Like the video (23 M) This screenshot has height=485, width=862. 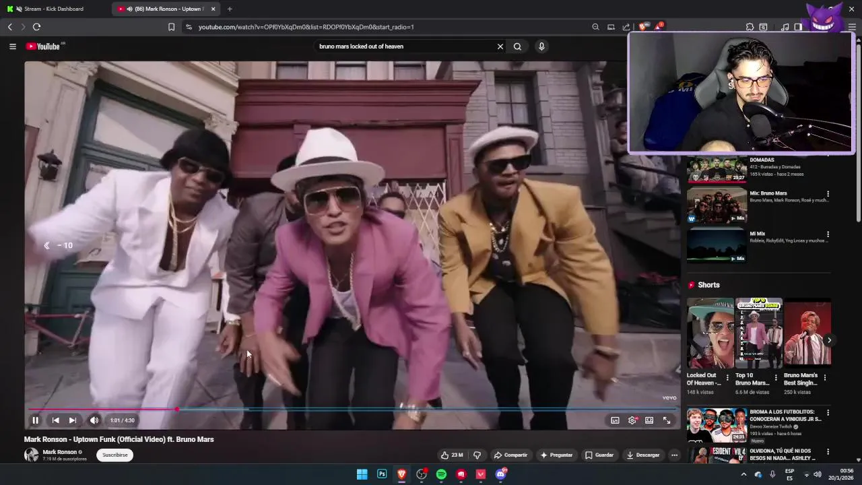[452, 455]
